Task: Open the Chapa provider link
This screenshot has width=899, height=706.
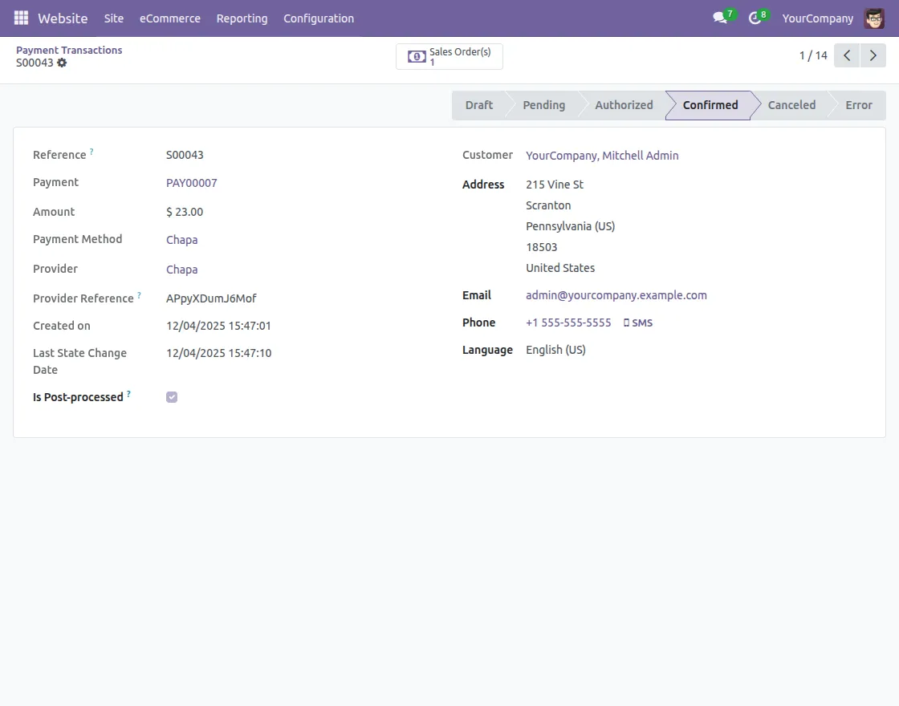Action: tap(181, 269)
